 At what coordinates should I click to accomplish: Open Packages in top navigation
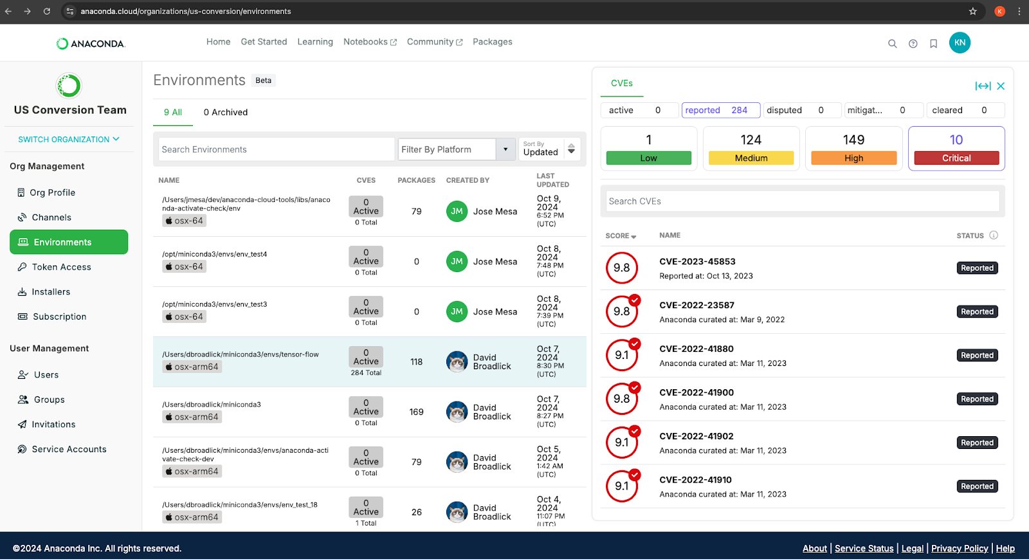493,42
